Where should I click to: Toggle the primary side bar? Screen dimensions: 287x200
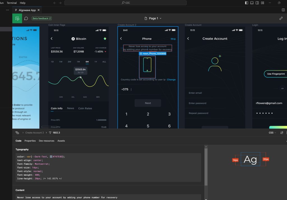point(246,3)
